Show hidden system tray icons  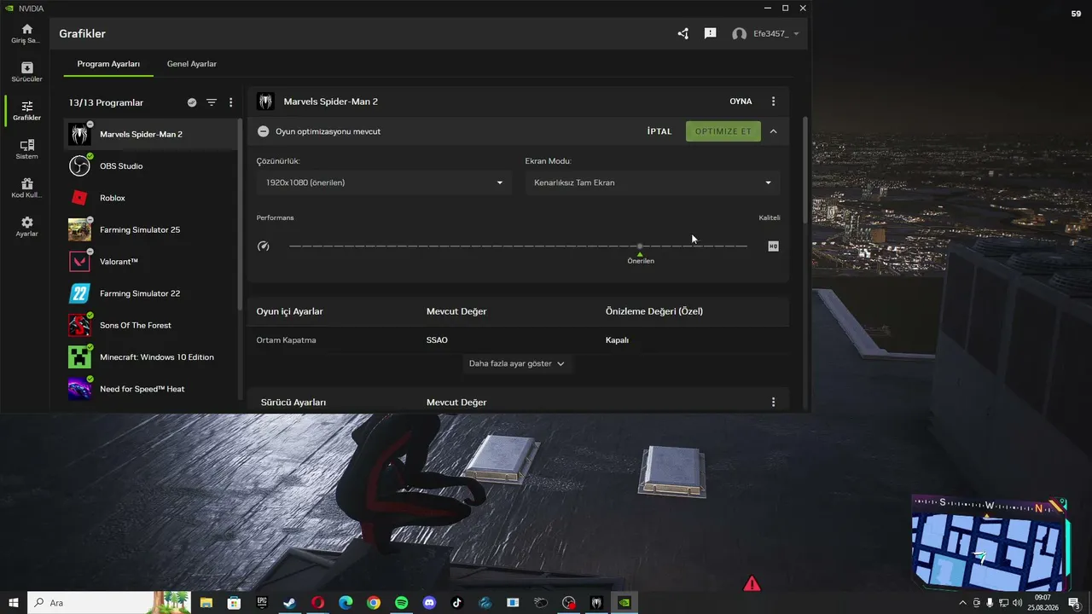(x=963, y=603)
